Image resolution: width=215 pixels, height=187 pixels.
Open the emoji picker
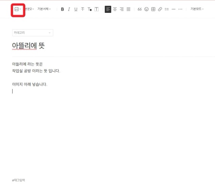146,9
